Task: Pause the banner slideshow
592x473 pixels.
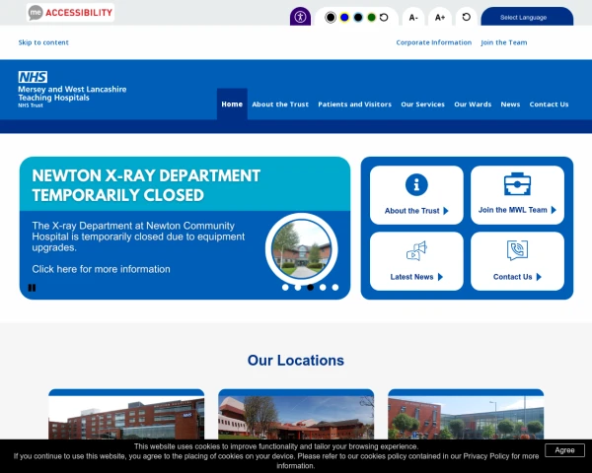Action: [x=33, y=288]
